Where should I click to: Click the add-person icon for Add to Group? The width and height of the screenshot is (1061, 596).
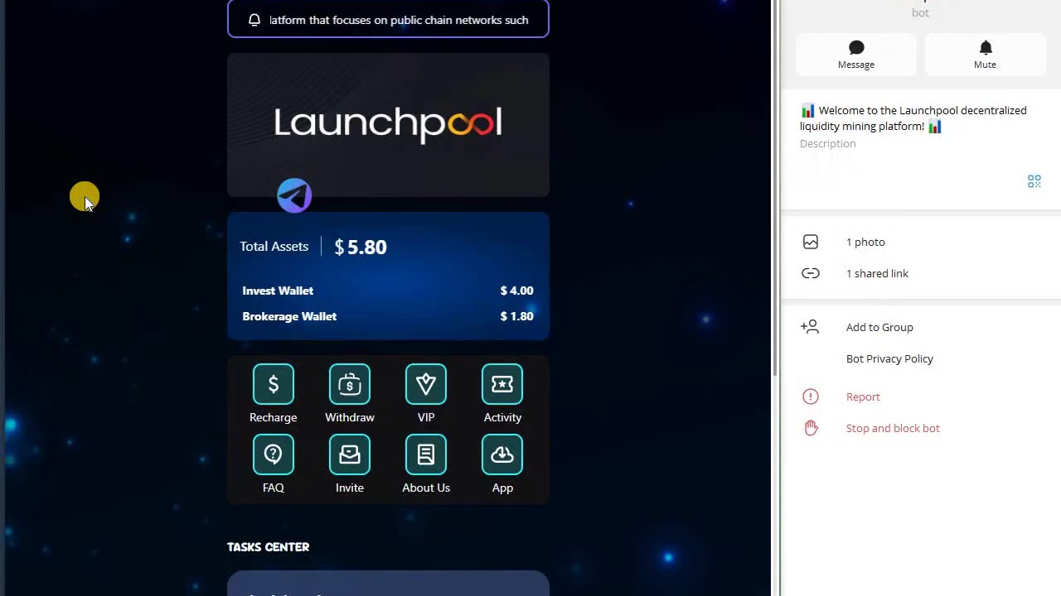pos(810,327)
